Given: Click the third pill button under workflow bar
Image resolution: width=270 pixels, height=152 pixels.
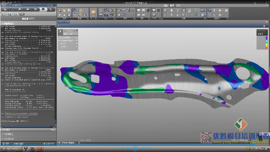Looking at the screenshot, I should click(x=16, y=14).
